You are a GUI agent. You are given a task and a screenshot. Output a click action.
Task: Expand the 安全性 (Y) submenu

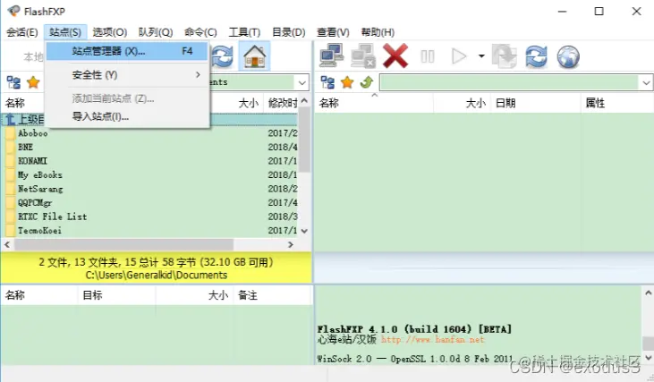coord(127,75)
